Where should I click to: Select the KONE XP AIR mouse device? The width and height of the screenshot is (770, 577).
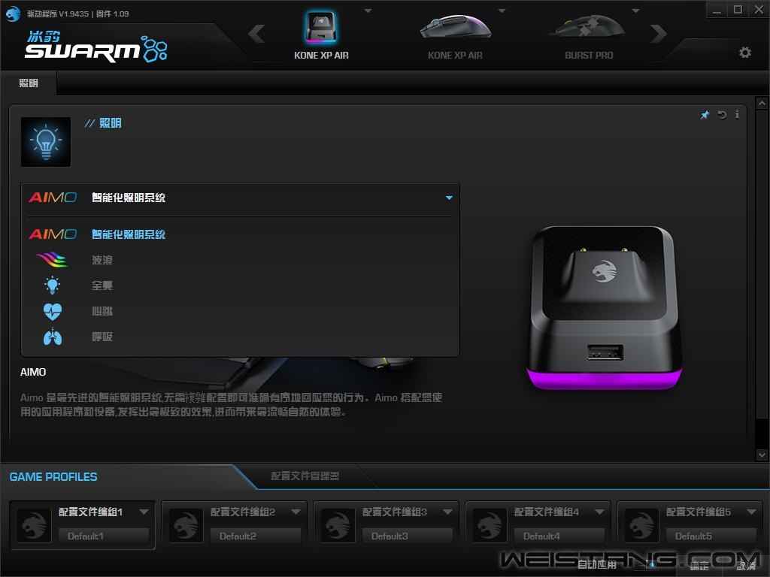coord(455,35)
